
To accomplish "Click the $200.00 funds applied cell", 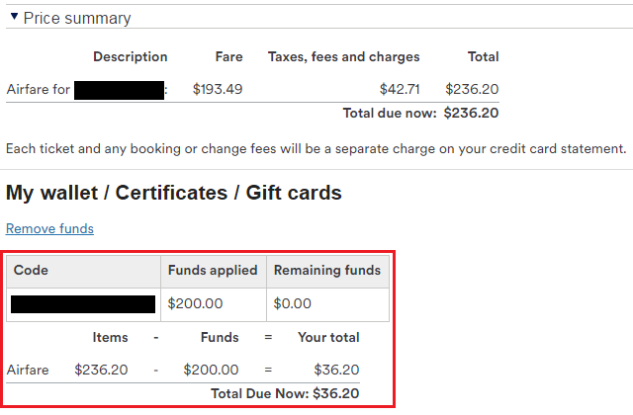I will pos(196,303).
